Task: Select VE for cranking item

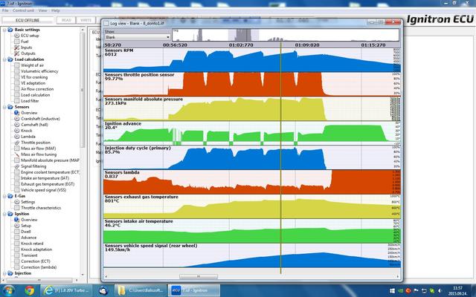Action: [34, 77]
